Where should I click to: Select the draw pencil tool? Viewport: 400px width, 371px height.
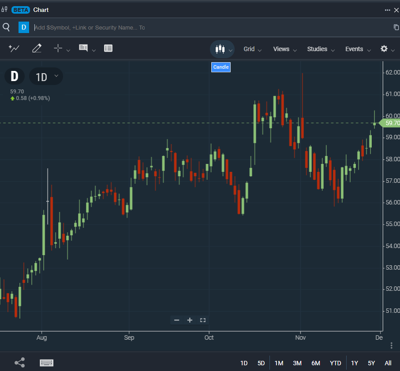pos(37,48)
